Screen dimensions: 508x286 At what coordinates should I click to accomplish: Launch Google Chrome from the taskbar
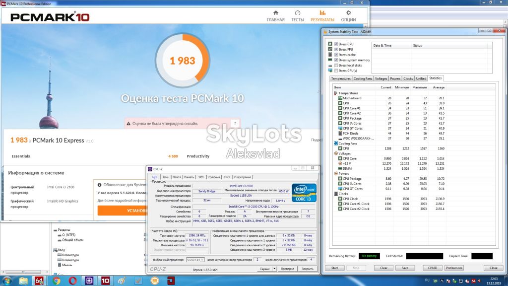(57, 281)
